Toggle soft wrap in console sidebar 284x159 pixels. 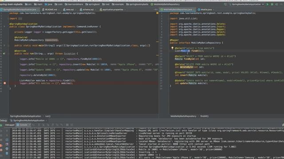click(x=7, y=140)
